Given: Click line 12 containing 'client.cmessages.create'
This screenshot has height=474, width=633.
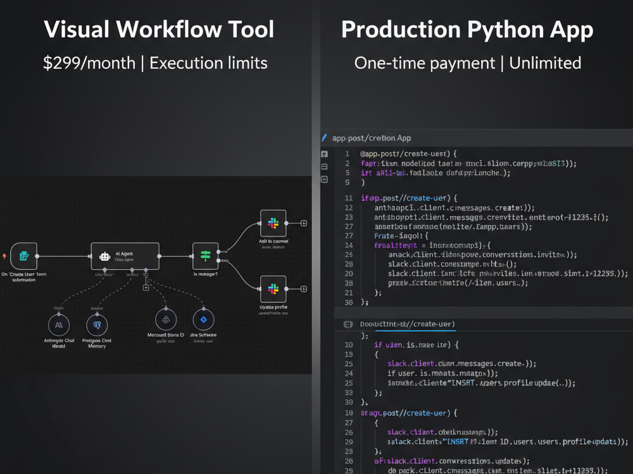Looking at the screenshot, I should [454, 208].
